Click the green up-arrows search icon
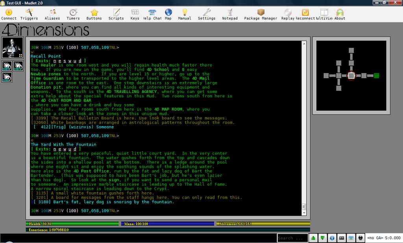Screen dimensions: 403x243 (313, 238)
